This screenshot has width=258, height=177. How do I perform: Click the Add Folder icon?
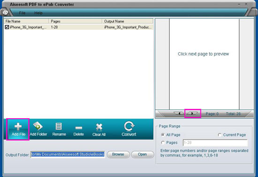38,126
